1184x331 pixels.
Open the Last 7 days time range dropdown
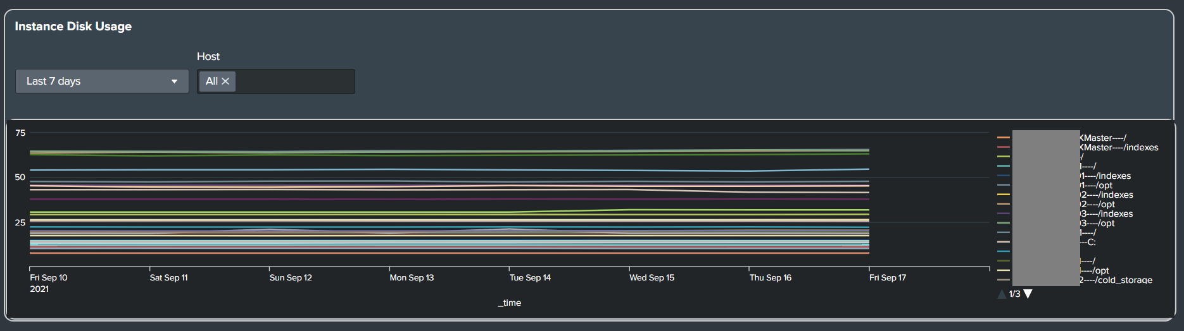pyautogui.click(x=102, y=81)
